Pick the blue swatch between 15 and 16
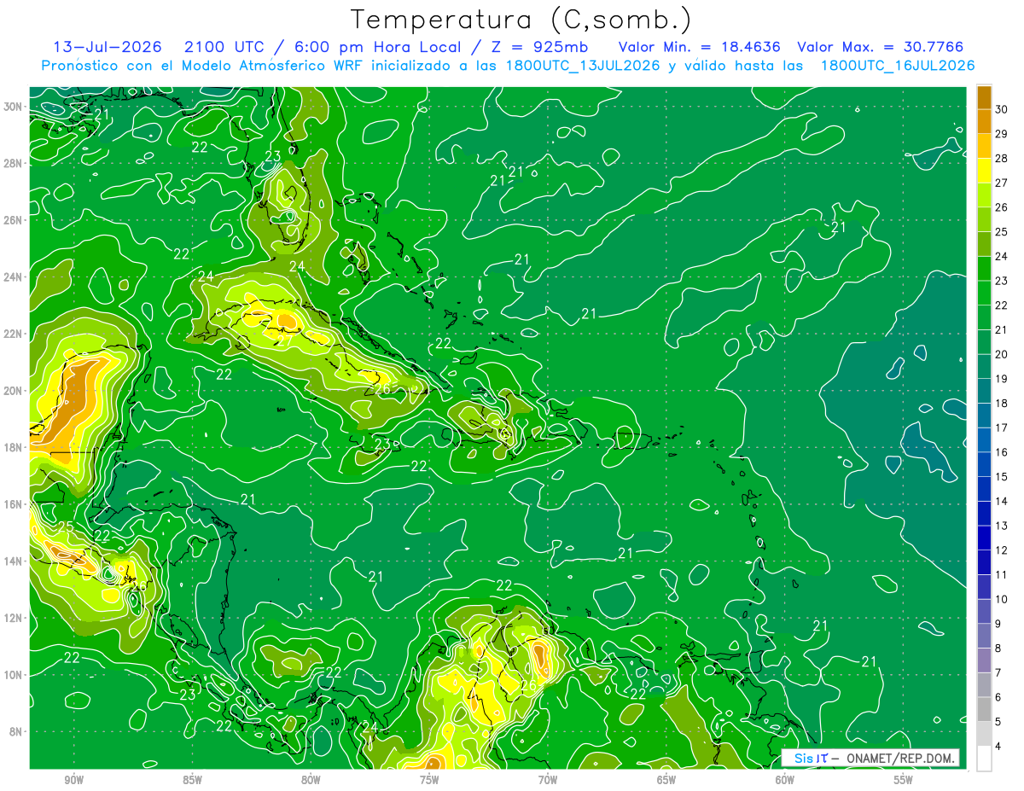The height and width of the screenshot is (791, 1024). tap(984, 464)
